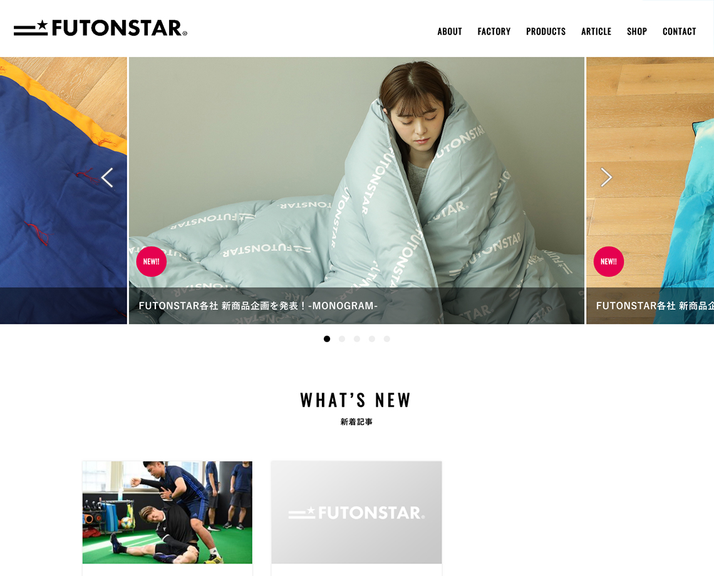
Task: Click the blue futon slide on the left
Action: point(63,190)
